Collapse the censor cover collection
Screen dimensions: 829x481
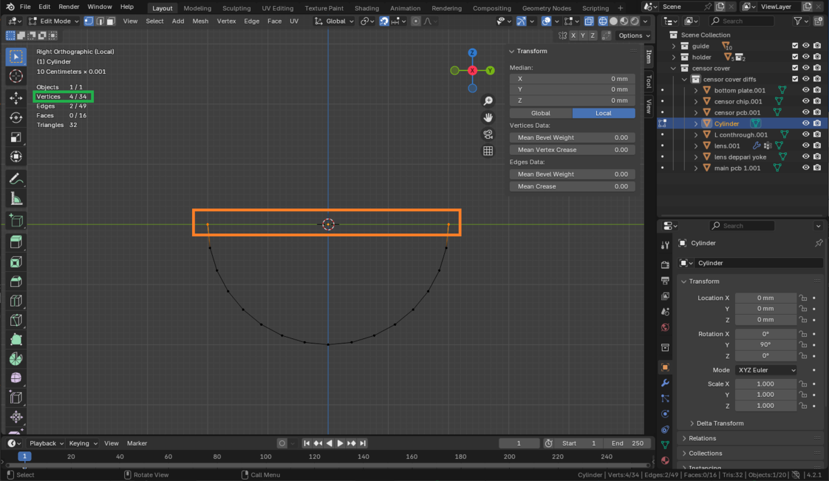pyautogui.click(x=674, y=68)
